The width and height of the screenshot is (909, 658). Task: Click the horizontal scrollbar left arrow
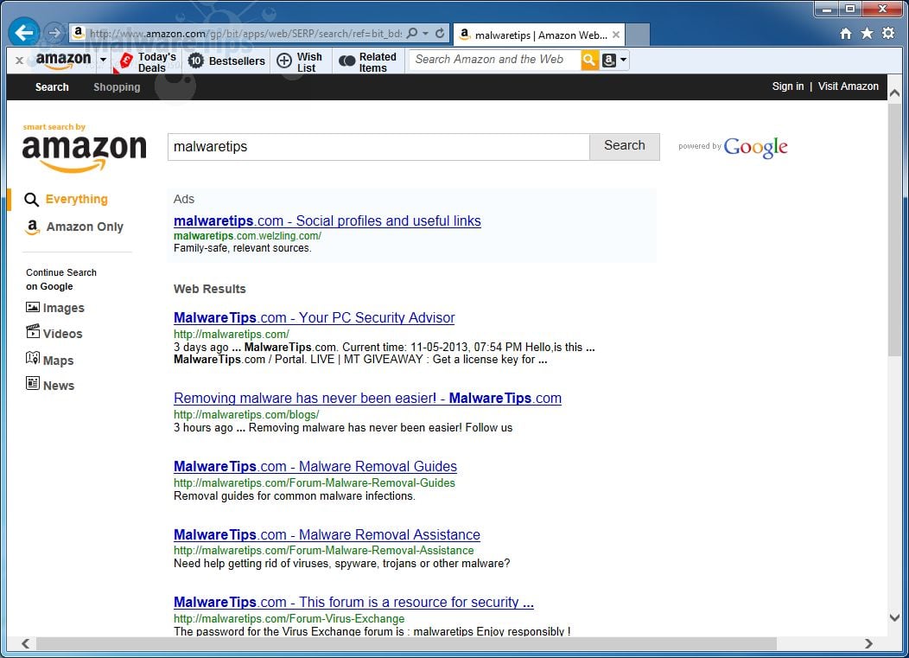[25, 643]
